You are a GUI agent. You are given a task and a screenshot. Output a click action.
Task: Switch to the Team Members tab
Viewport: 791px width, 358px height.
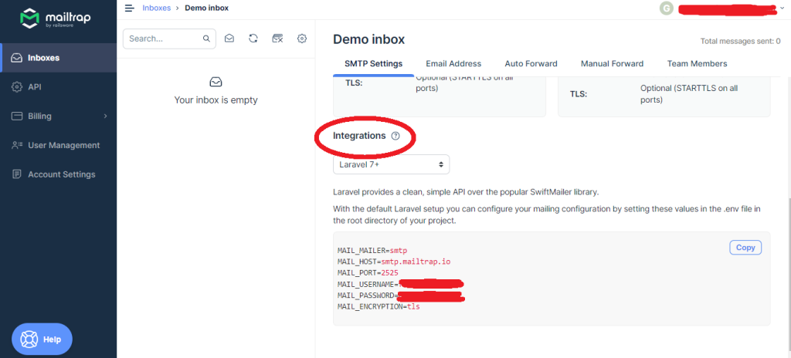698,64
